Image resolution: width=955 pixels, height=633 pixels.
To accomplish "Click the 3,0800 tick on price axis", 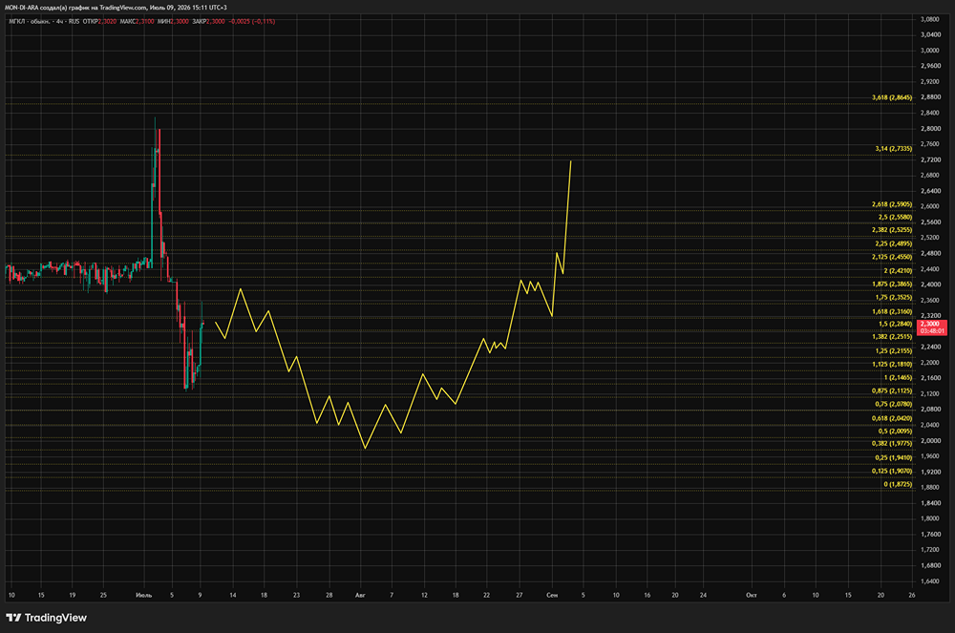I will (x=929, y=19).
